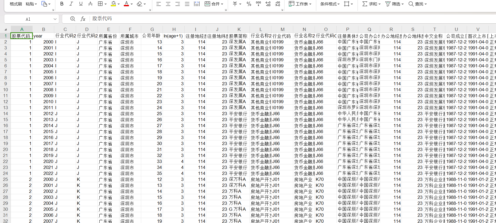Click the Clear (eraser) icon

[140, 4]
